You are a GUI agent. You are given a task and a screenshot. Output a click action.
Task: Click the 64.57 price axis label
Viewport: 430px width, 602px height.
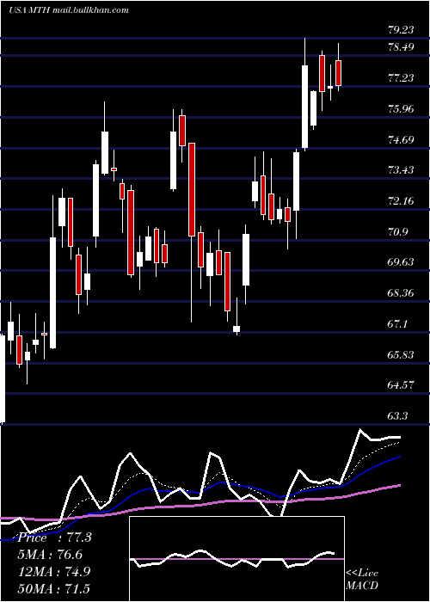pos(401,385)
